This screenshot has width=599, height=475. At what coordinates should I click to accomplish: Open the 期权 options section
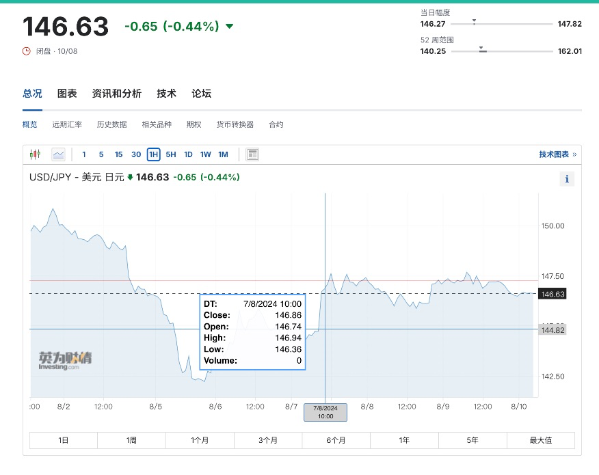point(194,124)
